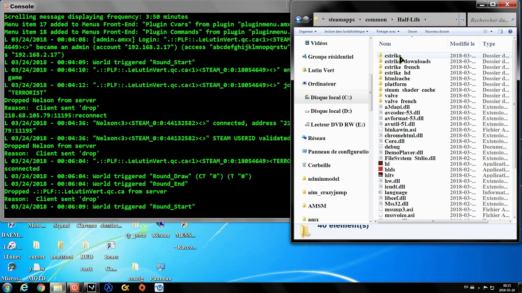The image size is (522, 293).
Task: Click the EN language indicator
Action: tap(466, 287)
